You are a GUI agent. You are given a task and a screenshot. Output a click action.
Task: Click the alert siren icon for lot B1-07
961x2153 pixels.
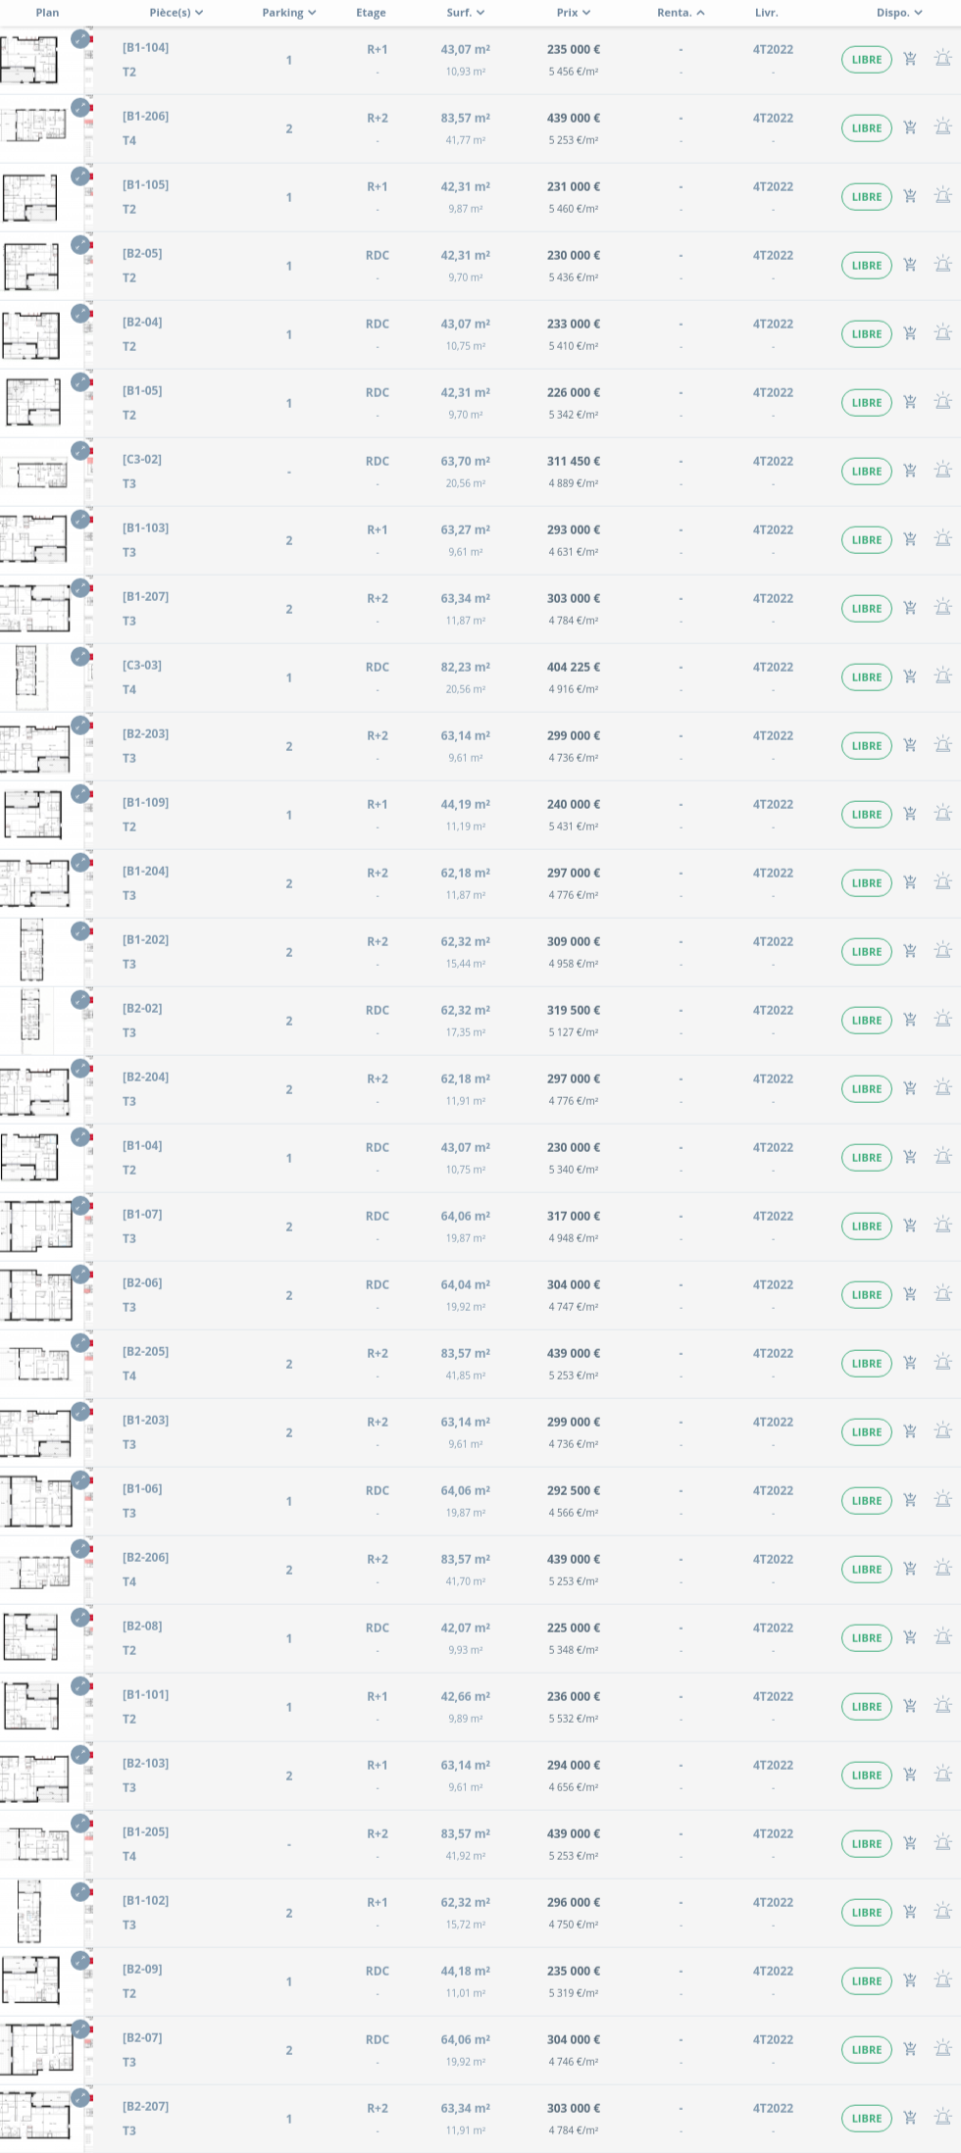point(942,1226)
